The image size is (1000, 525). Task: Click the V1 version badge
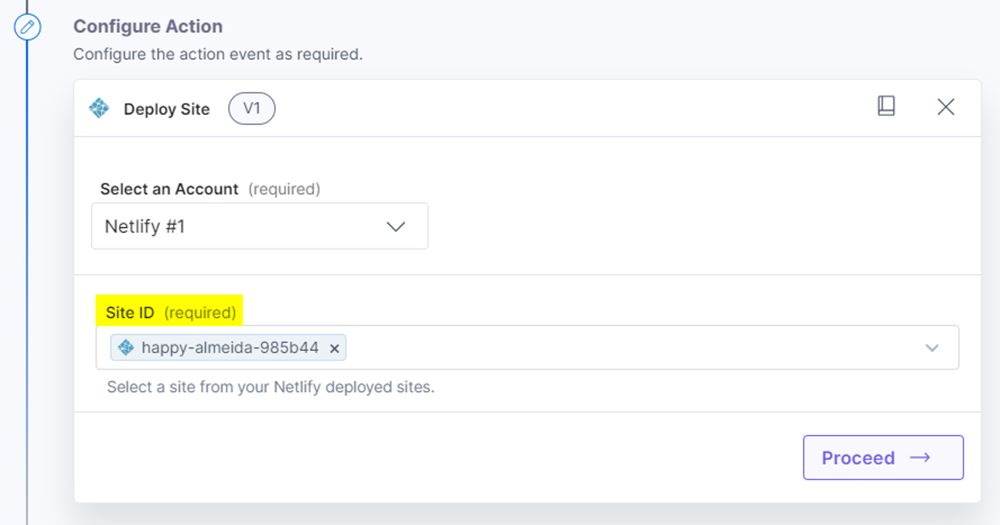252,108
